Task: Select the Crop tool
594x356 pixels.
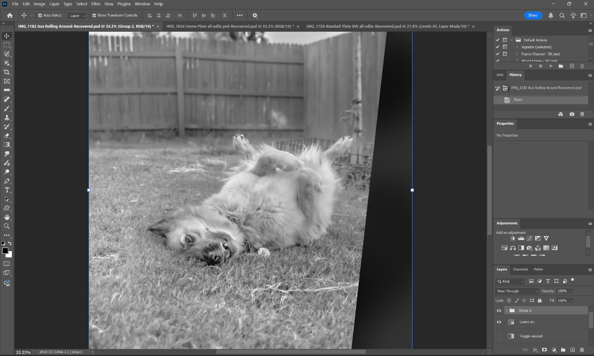Action: (x=7, y=72)
